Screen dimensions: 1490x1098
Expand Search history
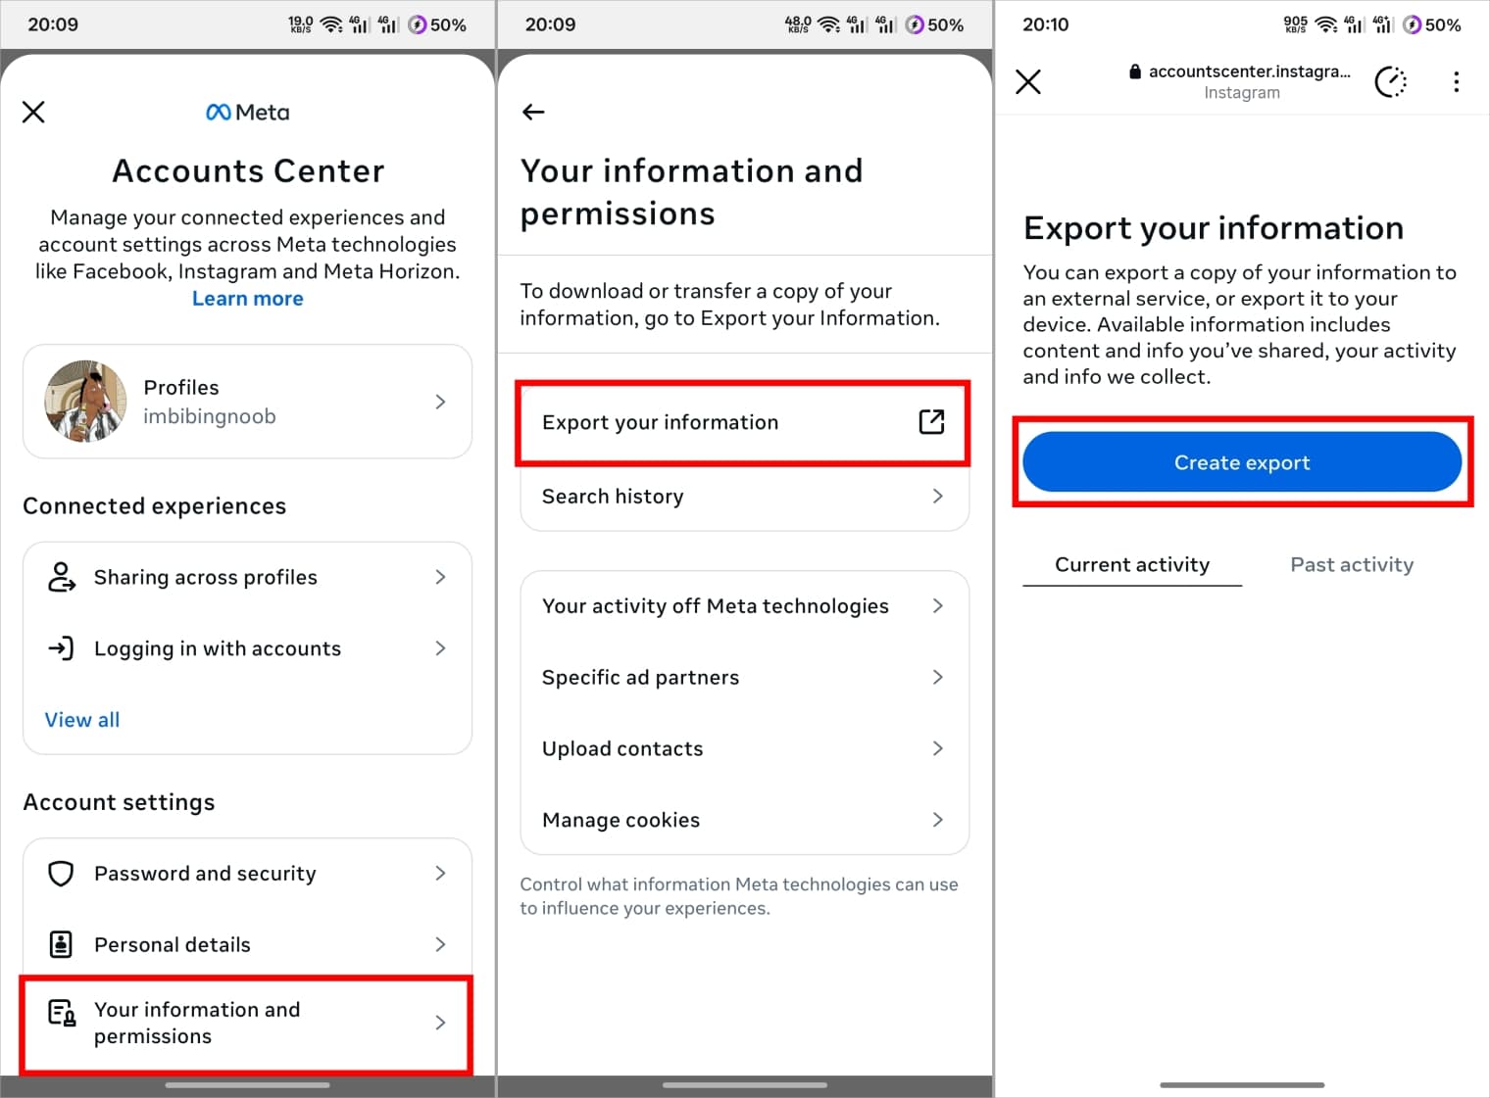pyautogui.click(x=937, y=497)
